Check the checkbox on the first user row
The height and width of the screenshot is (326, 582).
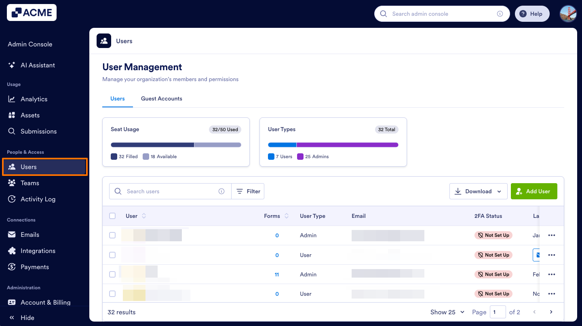112,235
